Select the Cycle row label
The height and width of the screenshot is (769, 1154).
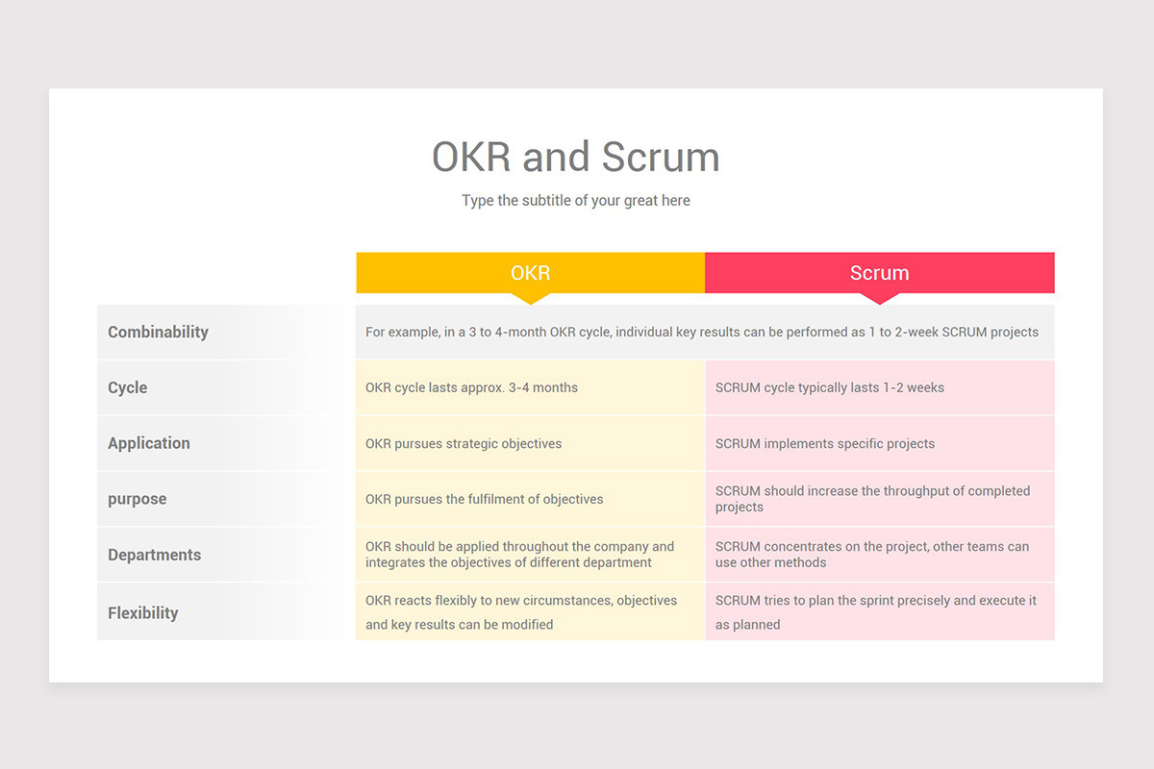coord(127,387)
